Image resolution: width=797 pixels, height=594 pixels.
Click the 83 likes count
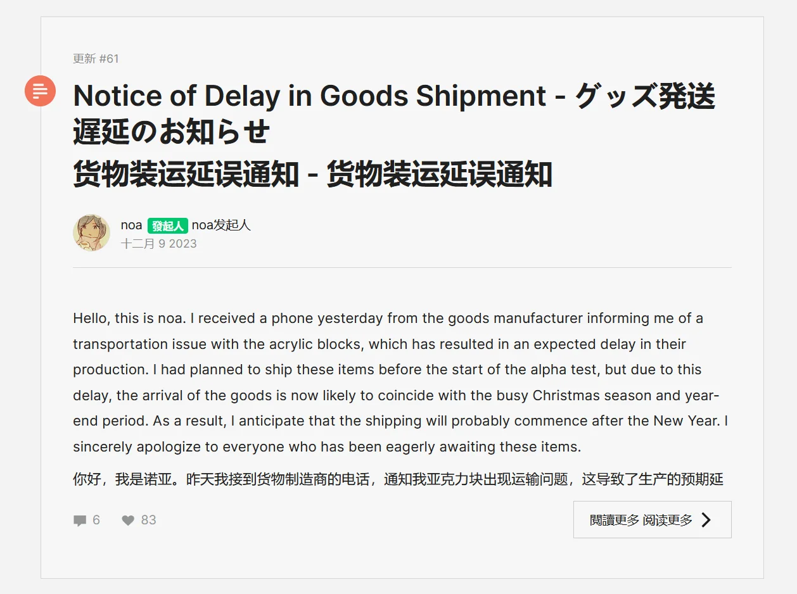pos(148,520)
